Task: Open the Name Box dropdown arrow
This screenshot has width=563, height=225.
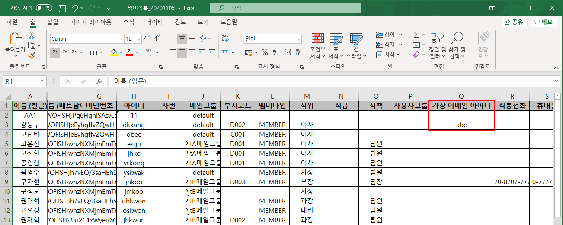Action: (x=42, y=81)
